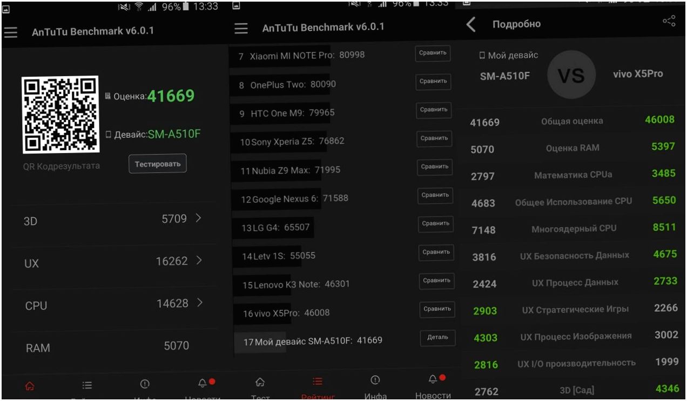
Task: Select Общее Использование CPU row
Action: pos(572,202)
